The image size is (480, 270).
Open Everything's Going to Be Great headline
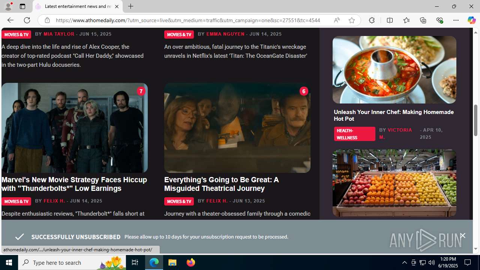[221, 184]
